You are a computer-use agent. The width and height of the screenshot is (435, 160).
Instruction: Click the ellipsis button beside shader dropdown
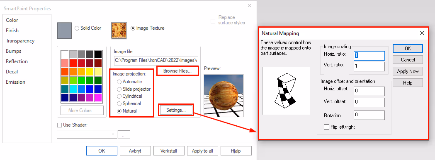[x=124, y=134]
